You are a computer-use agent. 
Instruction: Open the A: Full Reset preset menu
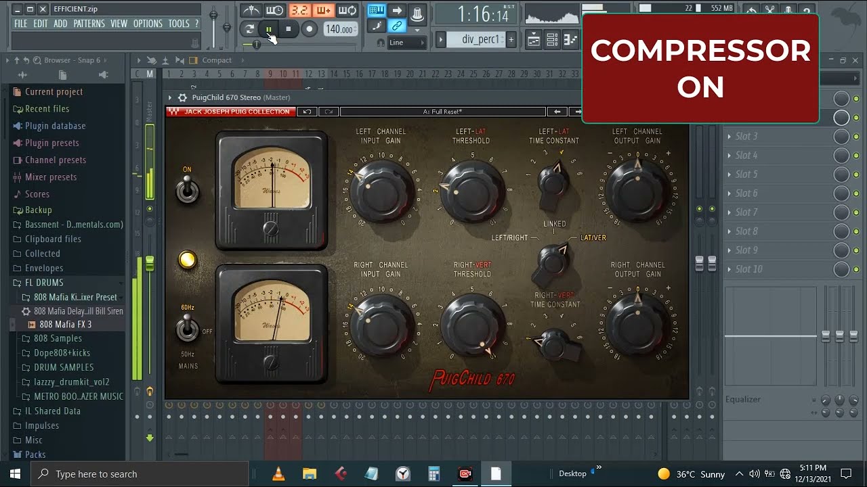pyautogui.click(x=442, y=112)
